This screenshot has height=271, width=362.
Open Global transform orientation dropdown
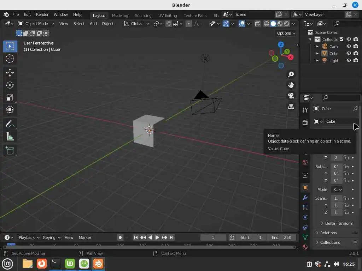tap(136, 24)
